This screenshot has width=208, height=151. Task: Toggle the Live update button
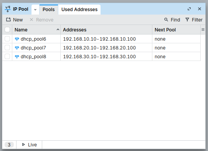tap(29, 144)
